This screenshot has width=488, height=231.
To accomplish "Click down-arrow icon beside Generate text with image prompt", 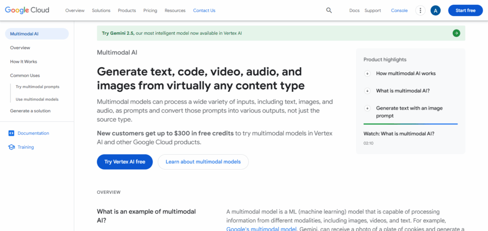I will click(367, 108).
